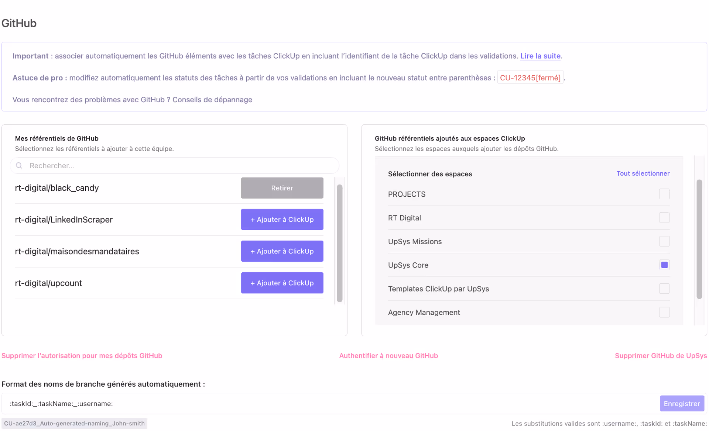Enable the UpSys Missions checkbox
The height and width of the screenshot is (431, 709).
[x=664, y=241]
